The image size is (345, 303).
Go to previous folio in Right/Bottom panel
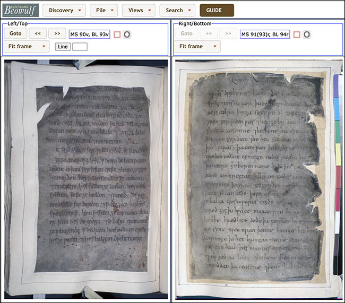[209, 33]
